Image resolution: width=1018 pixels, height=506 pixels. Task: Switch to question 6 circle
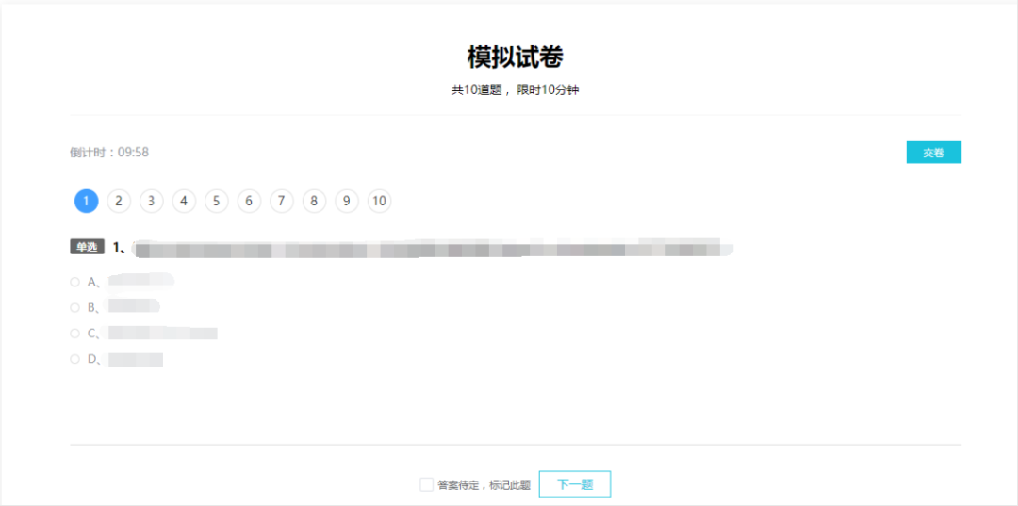pyautogui.click(x=249, y=201)
